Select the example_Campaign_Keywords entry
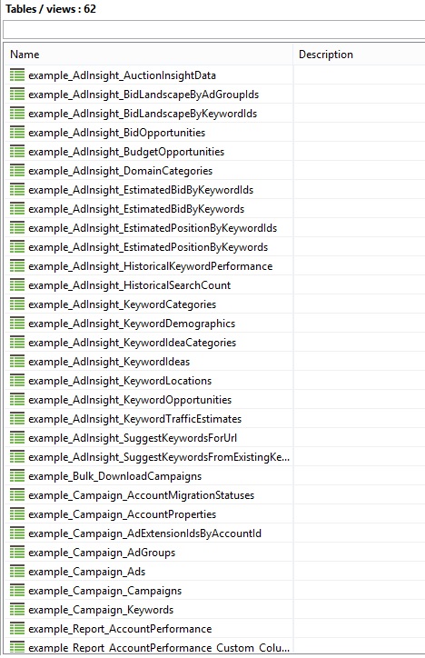This screenshot has width=425, height=658. click(101, 610)
